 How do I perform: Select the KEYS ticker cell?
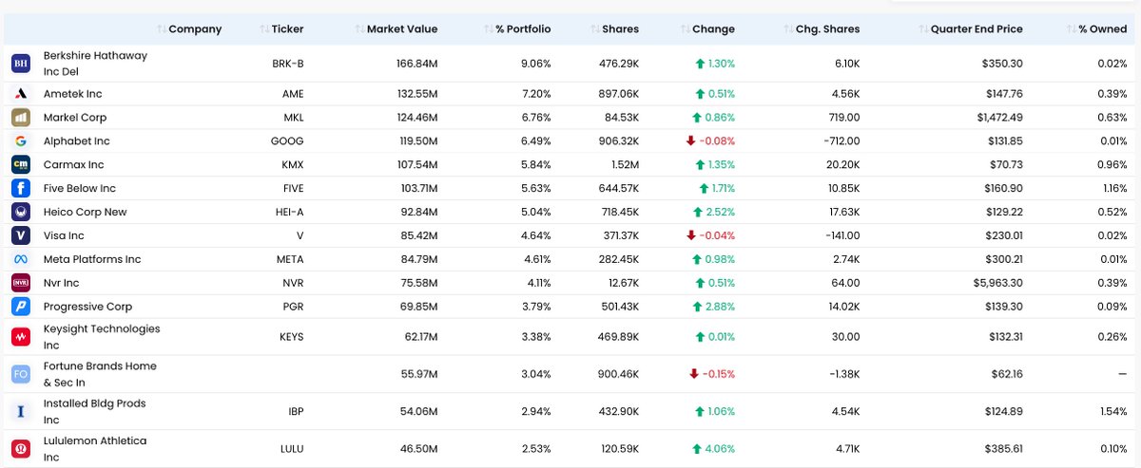[292, 337]
